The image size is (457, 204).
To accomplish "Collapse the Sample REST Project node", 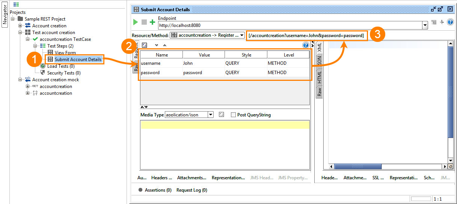I will point(13,19).
